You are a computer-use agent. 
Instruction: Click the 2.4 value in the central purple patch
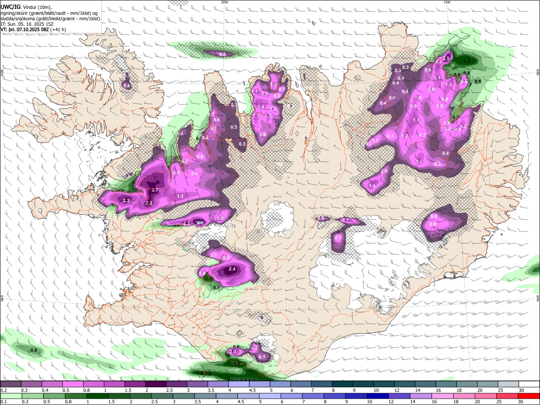tap(232, 269)
